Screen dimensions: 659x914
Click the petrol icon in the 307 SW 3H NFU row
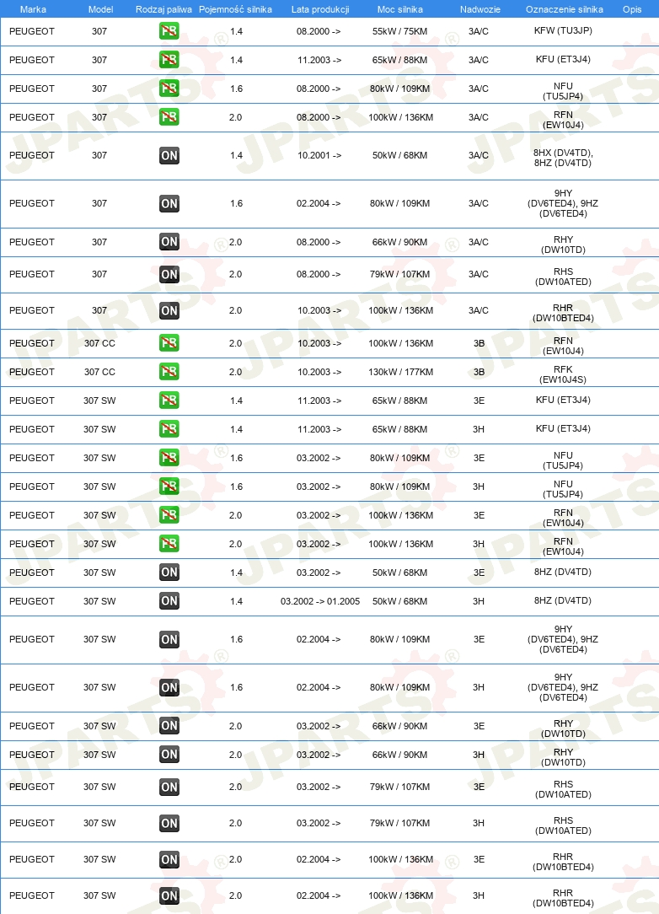click(x=169, y=487)
